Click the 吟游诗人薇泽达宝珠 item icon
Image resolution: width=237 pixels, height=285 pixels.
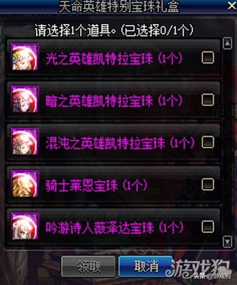(x=25, y=226)
